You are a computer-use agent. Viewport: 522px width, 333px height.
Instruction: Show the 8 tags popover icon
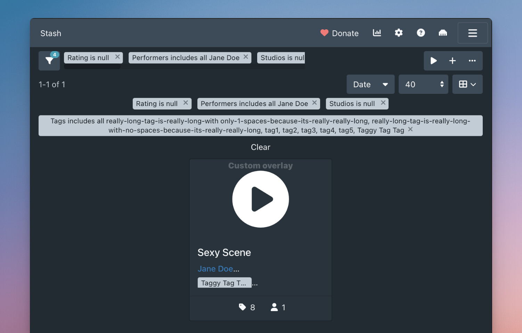point(247,307)
